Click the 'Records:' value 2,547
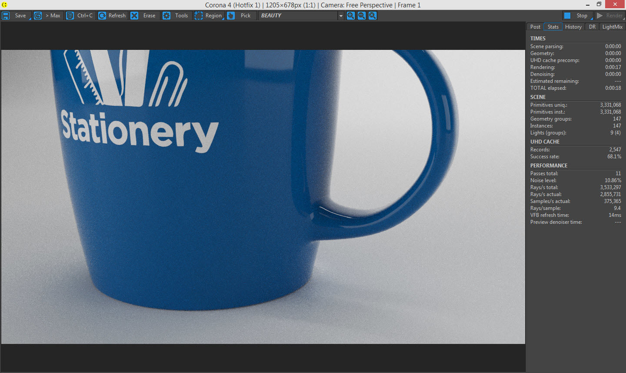The image size is (626, 373). [x=615, y=150]
